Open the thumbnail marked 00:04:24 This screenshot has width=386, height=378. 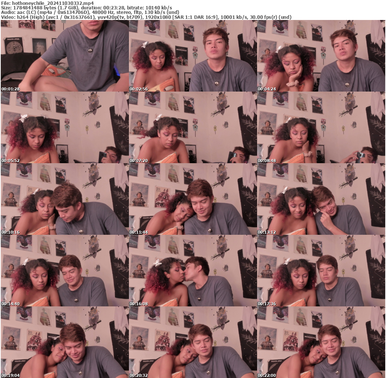coord(321,56)
